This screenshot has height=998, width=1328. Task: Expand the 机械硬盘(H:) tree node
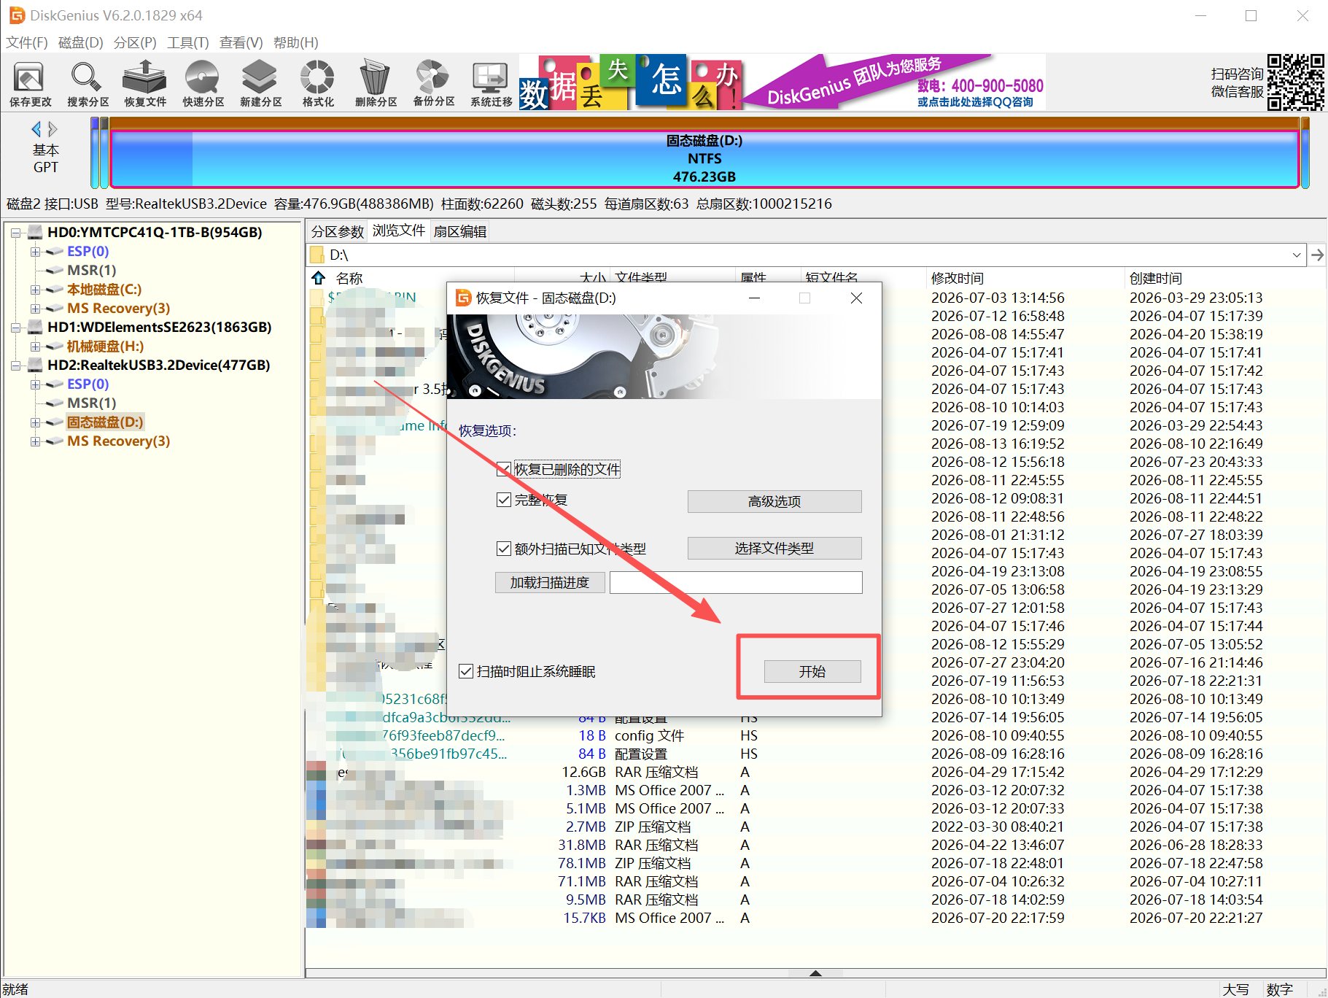[x=35, y=347]
